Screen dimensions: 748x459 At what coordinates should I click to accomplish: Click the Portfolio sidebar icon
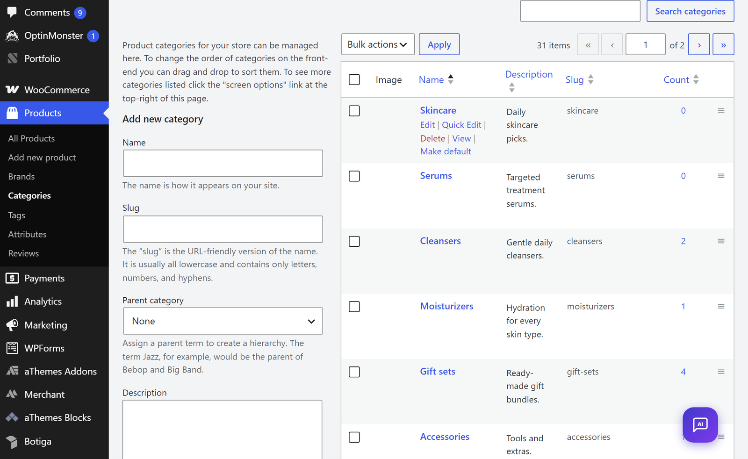pyautogui.click(x=13, y=58)
